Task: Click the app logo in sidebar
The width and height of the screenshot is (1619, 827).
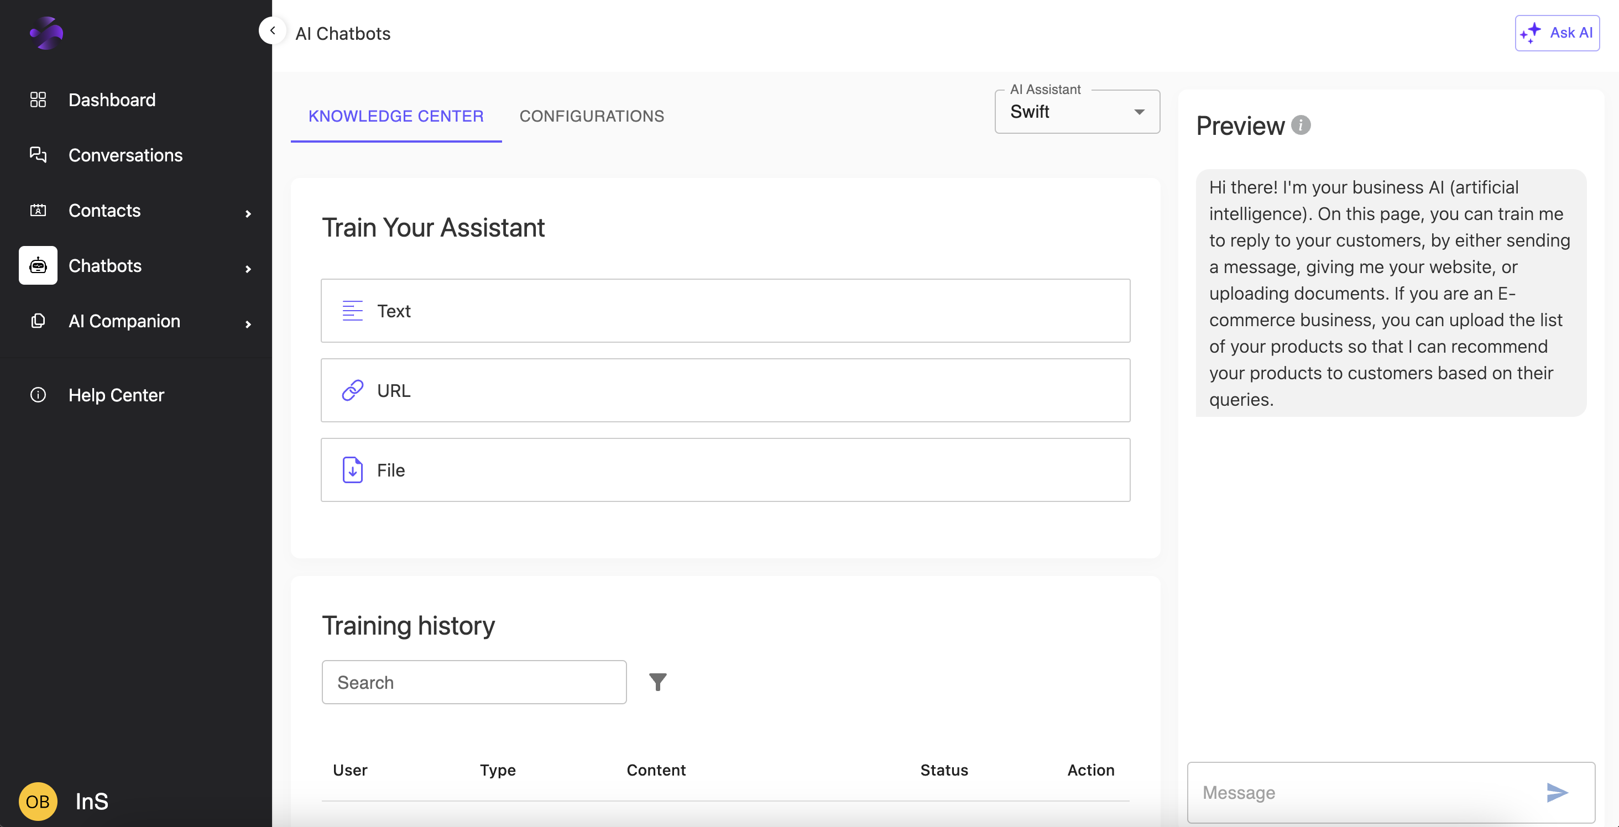Action: click(x=46, y=33)
